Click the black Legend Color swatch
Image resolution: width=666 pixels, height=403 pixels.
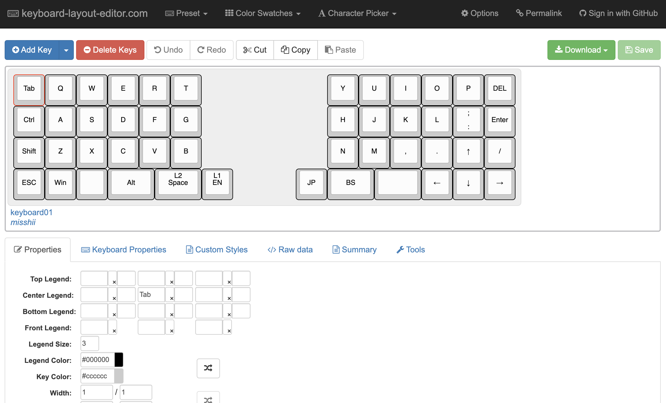coord(119,360)
